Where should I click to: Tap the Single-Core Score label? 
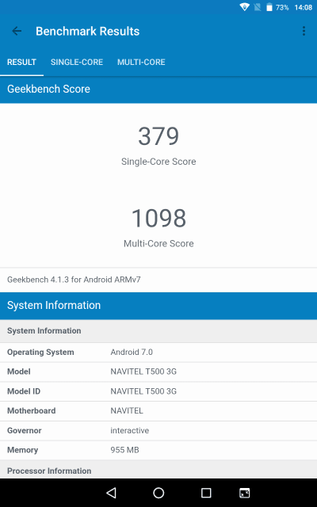(158, 162)
